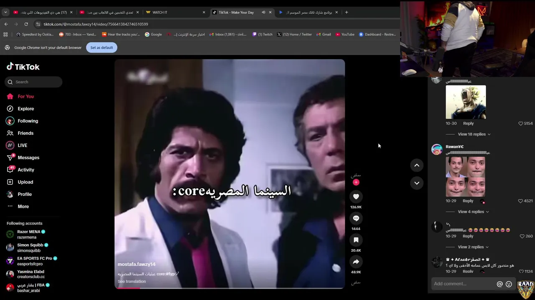Go back in Chrome
The image size is (535, 300).
(6, 24)
